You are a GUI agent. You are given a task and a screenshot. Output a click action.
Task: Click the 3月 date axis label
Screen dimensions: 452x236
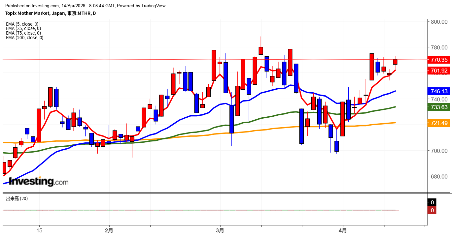point(220,231)
